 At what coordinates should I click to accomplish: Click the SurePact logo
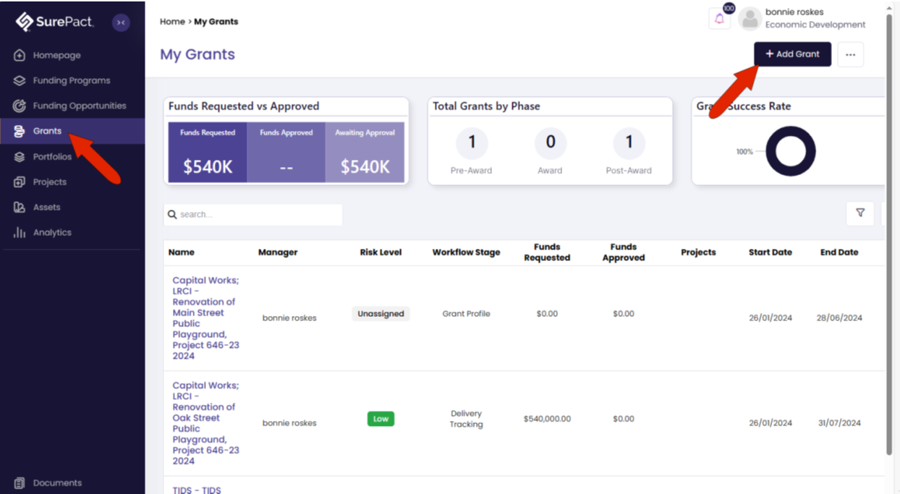coord(55,22)
